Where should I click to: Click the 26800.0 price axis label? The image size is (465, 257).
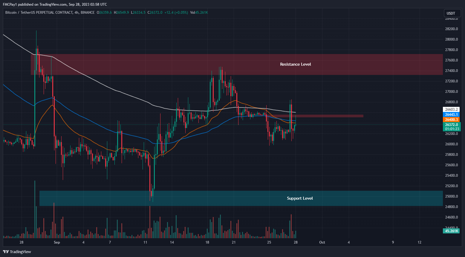pos(452,102)
